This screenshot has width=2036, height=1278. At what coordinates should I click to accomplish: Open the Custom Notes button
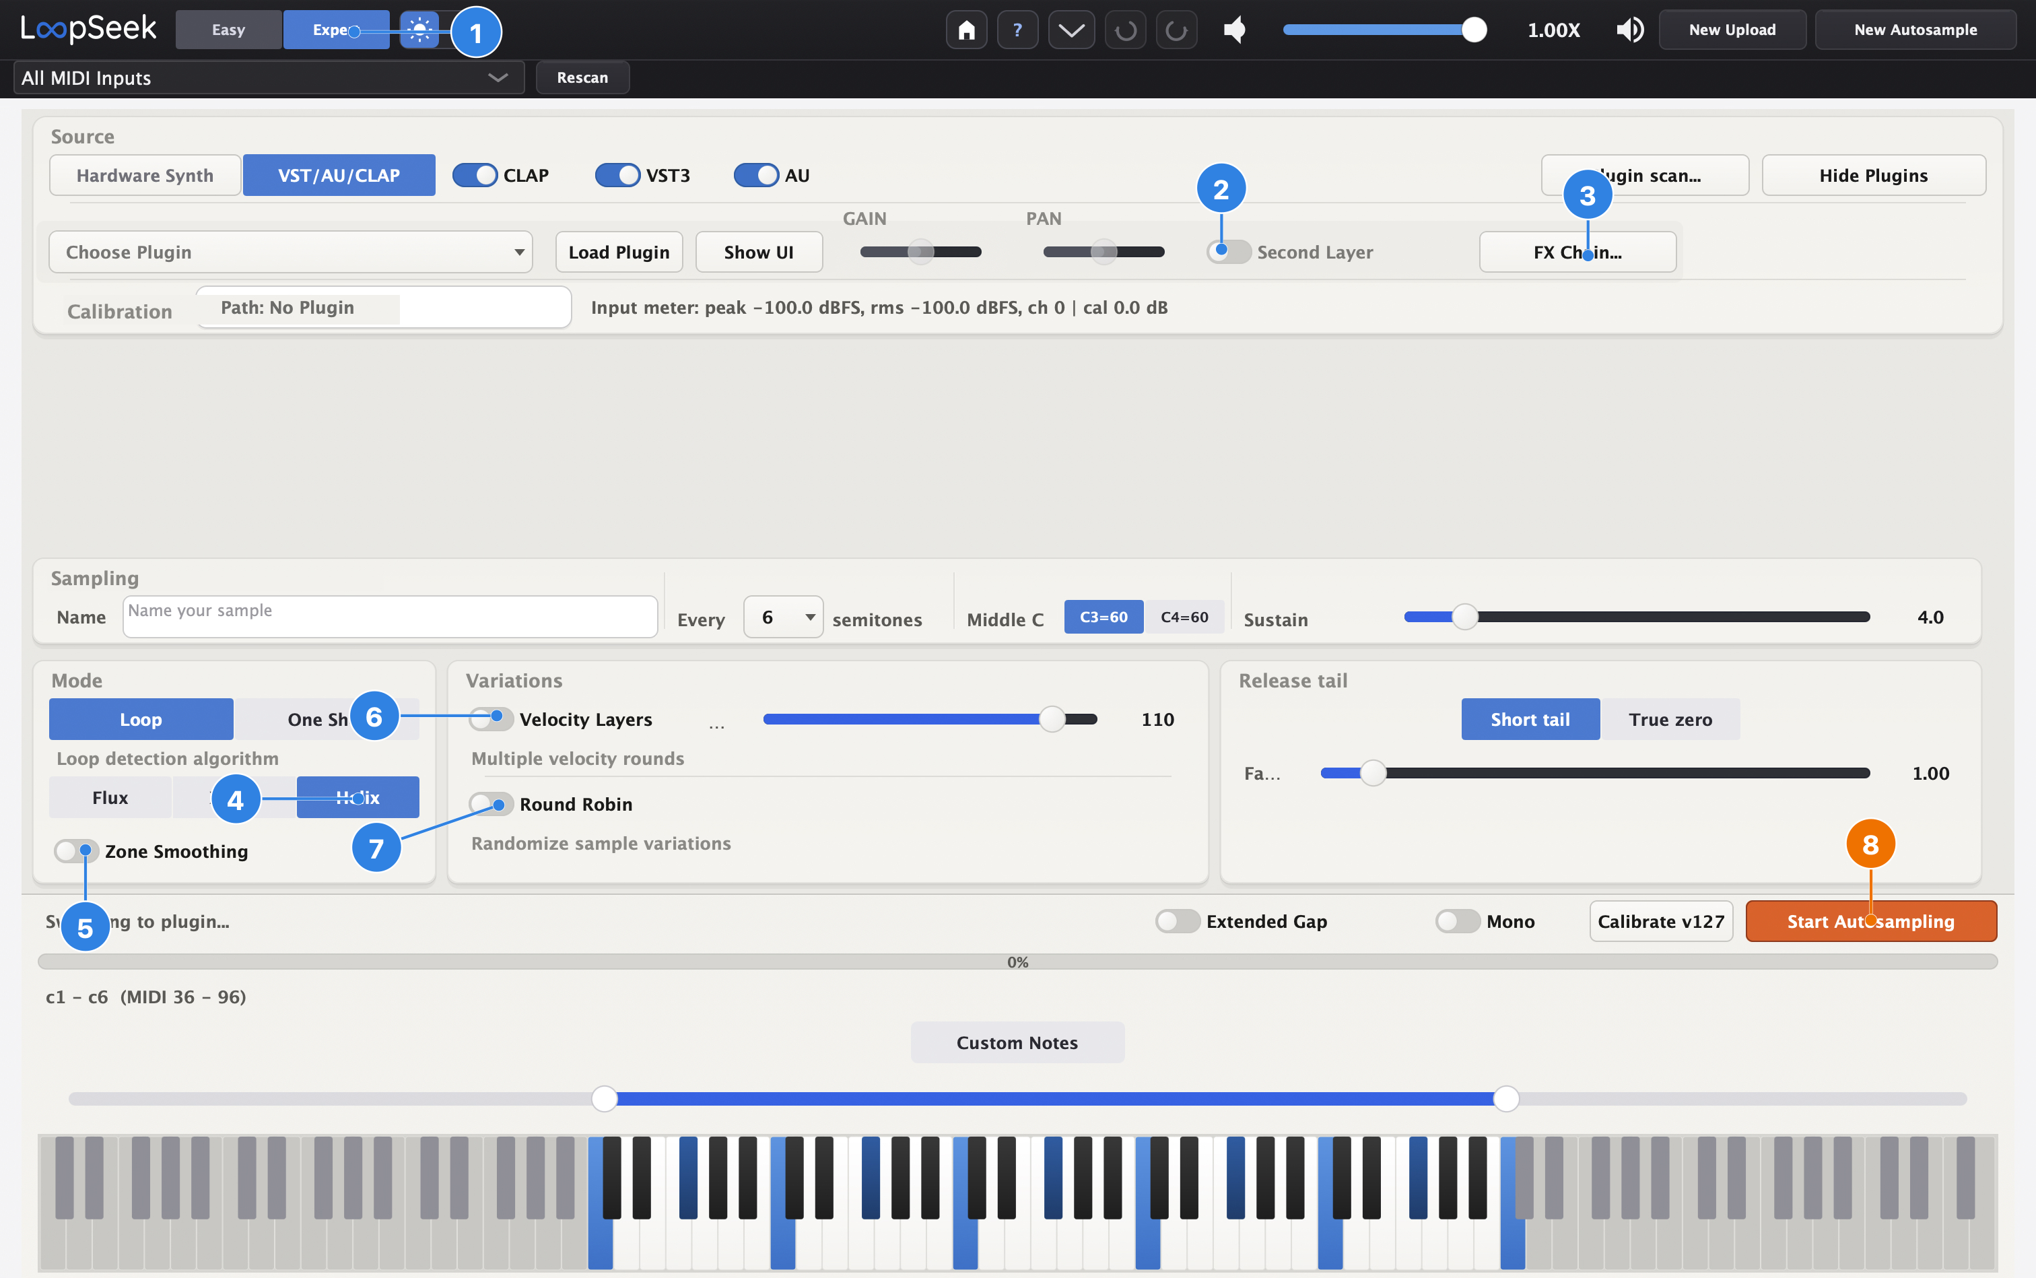click(1017, 1042)
